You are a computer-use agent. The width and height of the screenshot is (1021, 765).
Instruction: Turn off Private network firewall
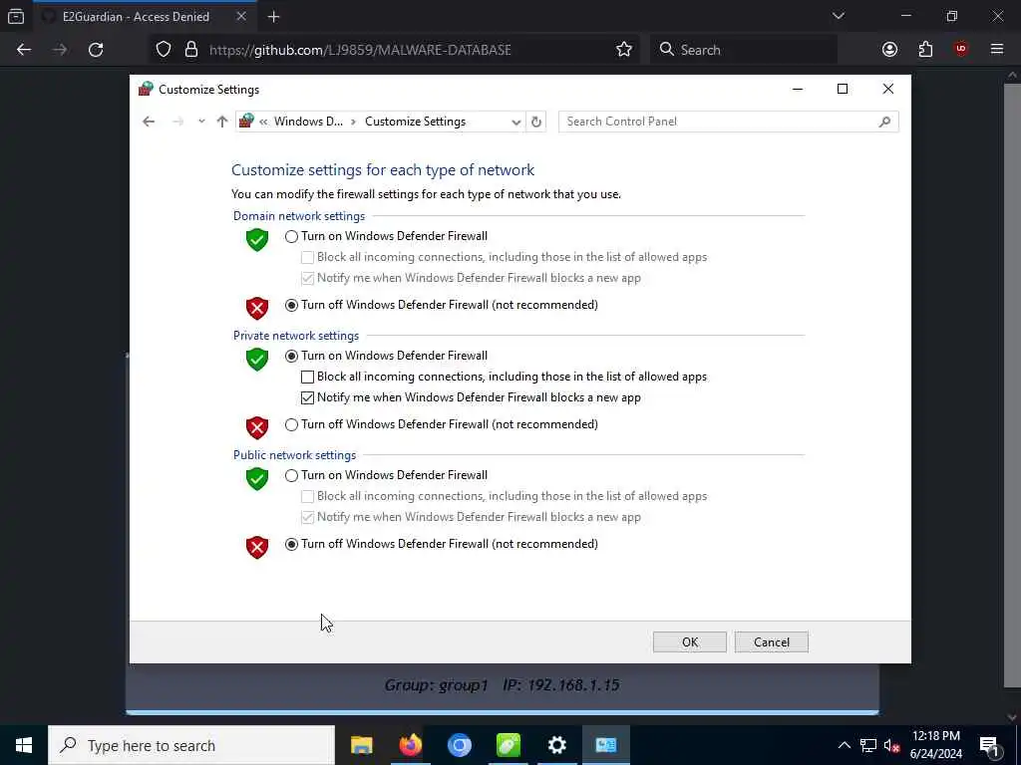(x=292, y=424)
